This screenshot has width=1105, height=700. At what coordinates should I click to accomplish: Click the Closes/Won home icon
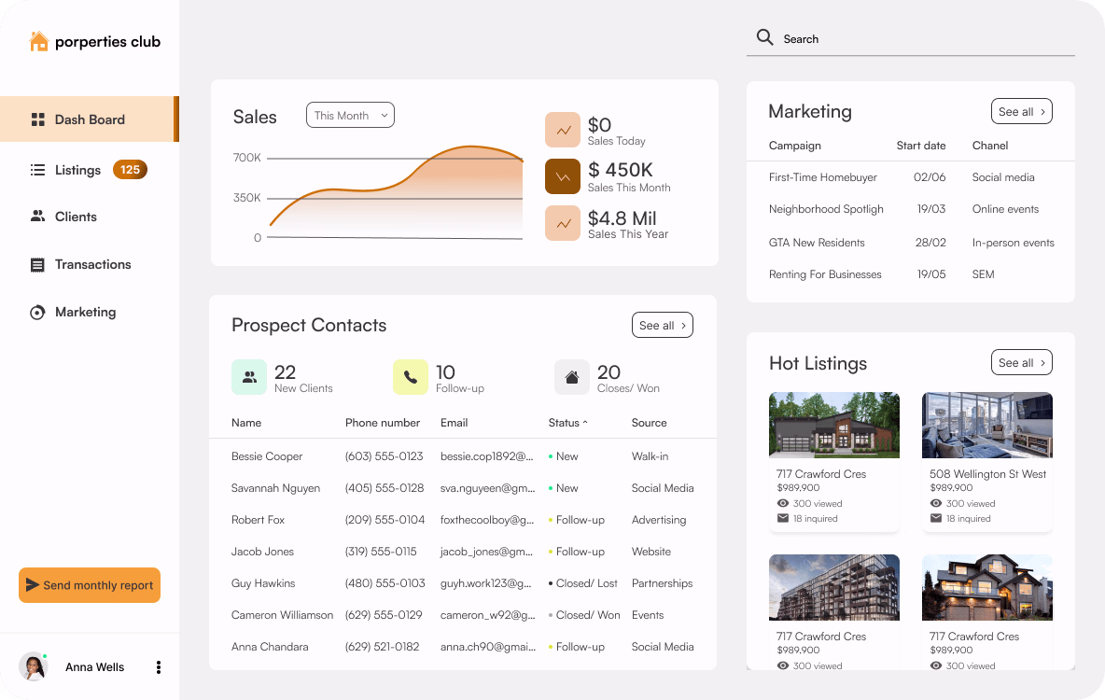572,377
